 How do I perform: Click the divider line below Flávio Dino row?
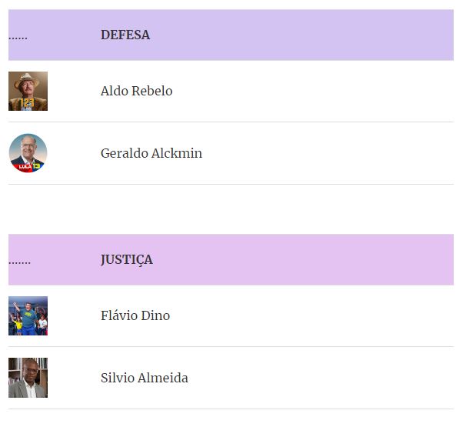(x=231, y=346)
